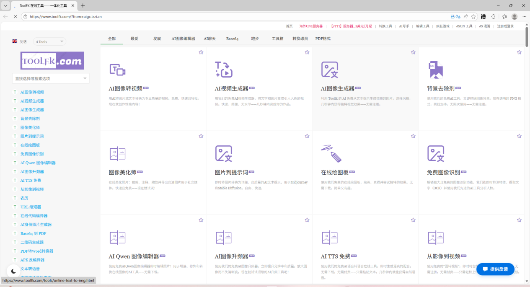Switch to the AI图像编辑器 tab
The width and height of the screenshot is (530, 287).
[184, 39]
